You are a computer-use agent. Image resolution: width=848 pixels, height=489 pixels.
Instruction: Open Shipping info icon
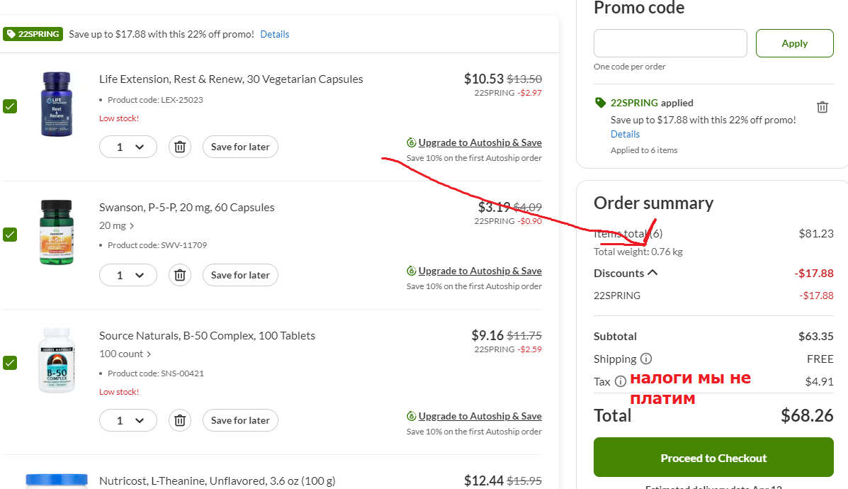coord(645,359)
